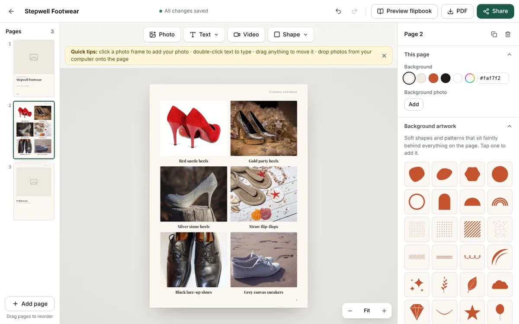Add the wavy lines artwork
Viewport: 519px width, 324px height.
tap(417, 257)
